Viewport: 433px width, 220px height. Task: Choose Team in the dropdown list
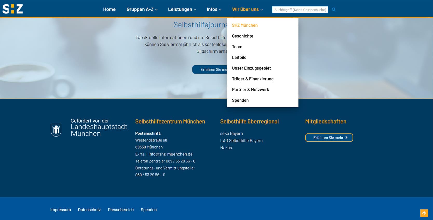237,47
